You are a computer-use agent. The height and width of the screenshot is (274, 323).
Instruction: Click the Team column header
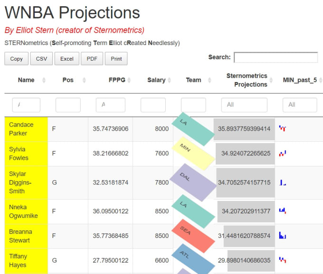pyautogui.click(x=193, y=80)
